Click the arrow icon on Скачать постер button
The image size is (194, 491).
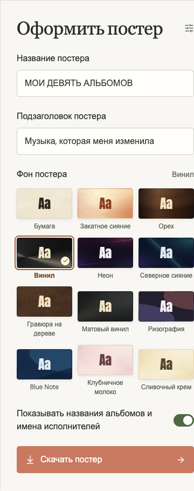tap(181, 460)
